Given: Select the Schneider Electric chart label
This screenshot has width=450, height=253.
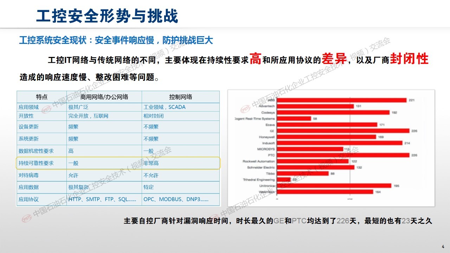Looking at the screenshot, I should point(261,167).
